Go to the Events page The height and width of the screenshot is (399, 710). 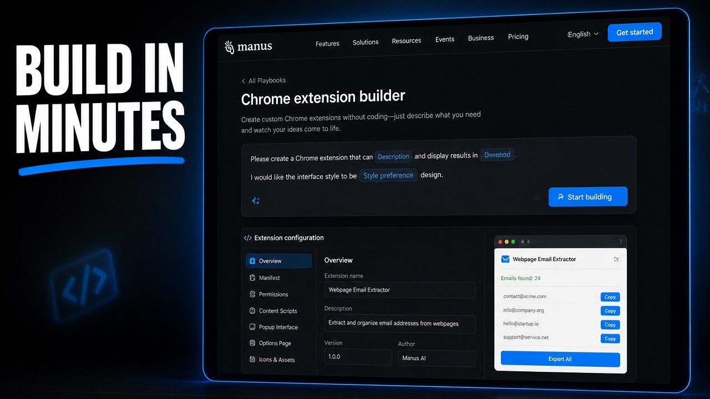(x=445, y=39)
